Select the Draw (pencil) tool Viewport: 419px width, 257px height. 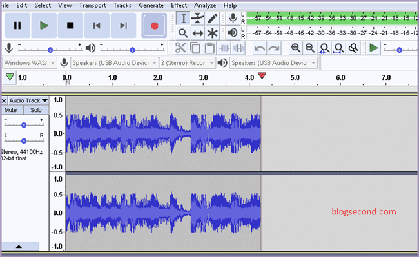coord(212,19)
